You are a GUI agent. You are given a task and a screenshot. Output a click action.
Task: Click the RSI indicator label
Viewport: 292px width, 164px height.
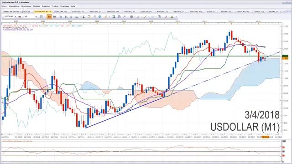pyautogui.click(x=17, y=141)
